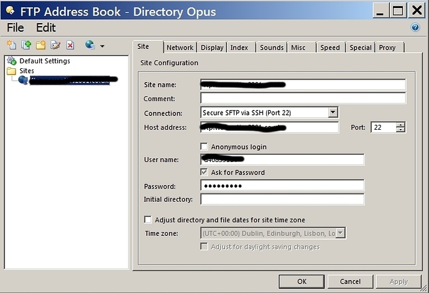Viewport: 429px width, 293px height.
Task: Select the Sites folder label in the tree
Action: click(x=27, y=71)
